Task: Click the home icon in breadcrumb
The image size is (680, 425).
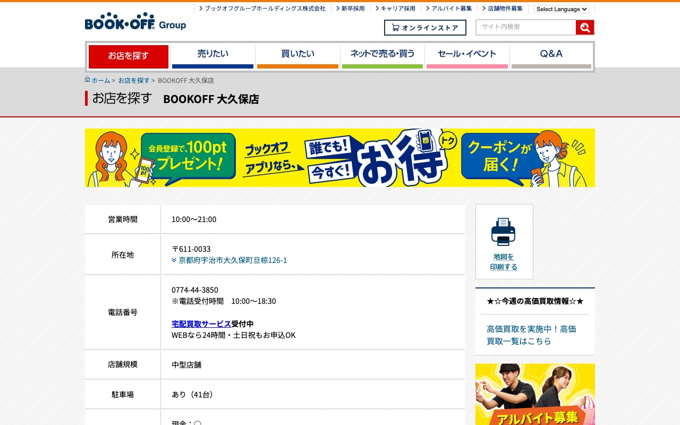Action: [88, 80]
